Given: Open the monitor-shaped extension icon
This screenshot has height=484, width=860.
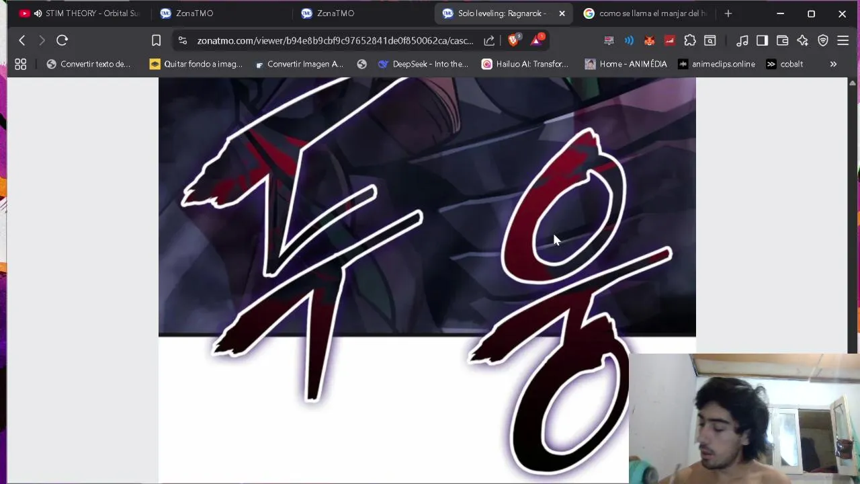Looking at the screenshot, I should 609,40.
